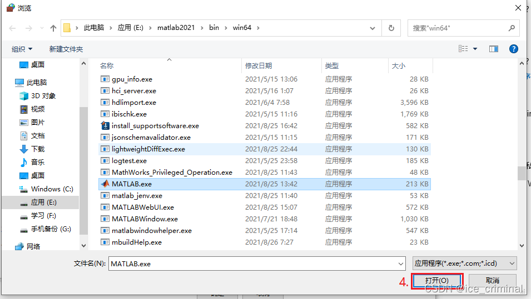Click lightweightDiffExec.exe file icon
This screenshot has width=531, height=299.
point(105,149)
